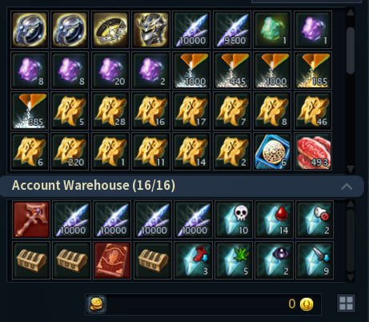
Task: Click the inventory scrollbar down arrow
Action: (351, 169)
